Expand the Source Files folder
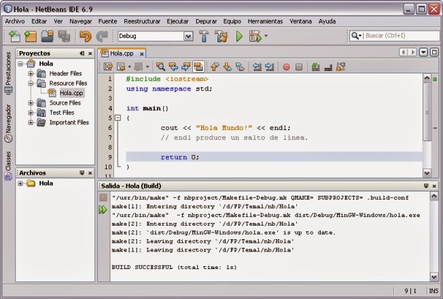Screen dimensions: 443x299 (x=31, y=103)
